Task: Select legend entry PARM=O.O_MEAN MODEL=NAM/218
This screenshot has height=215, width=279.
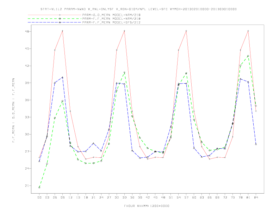Action: (111, 15)
